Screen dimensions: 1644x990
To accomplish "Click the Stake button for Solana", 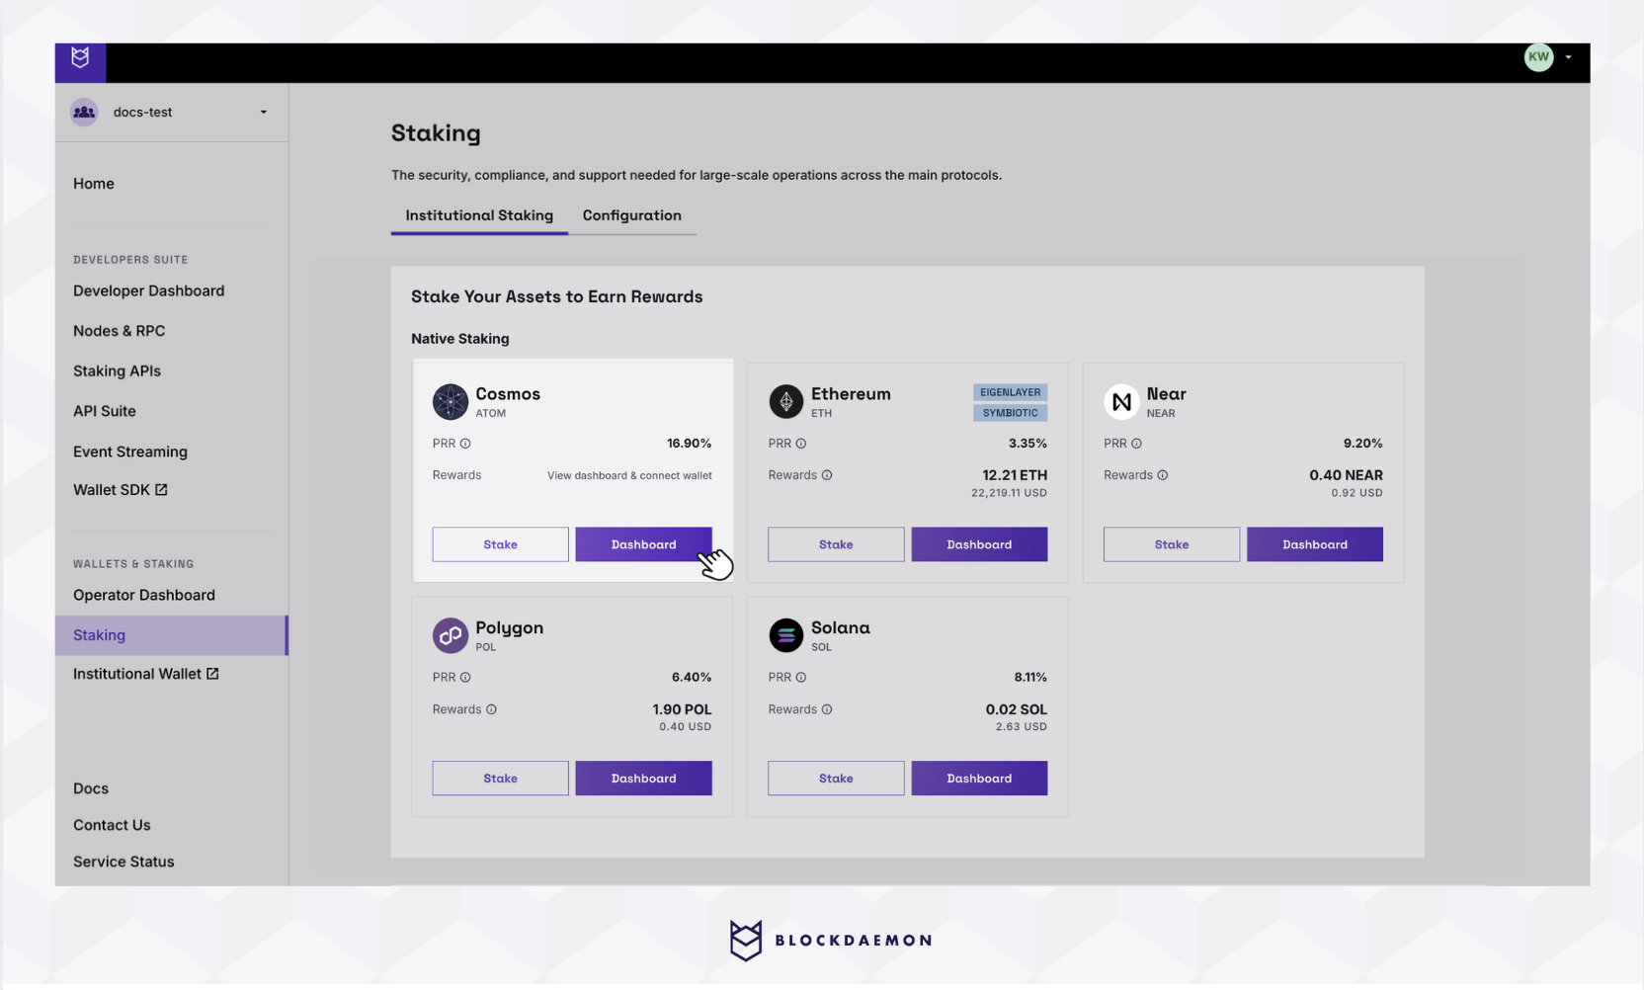I will point(836,779).
